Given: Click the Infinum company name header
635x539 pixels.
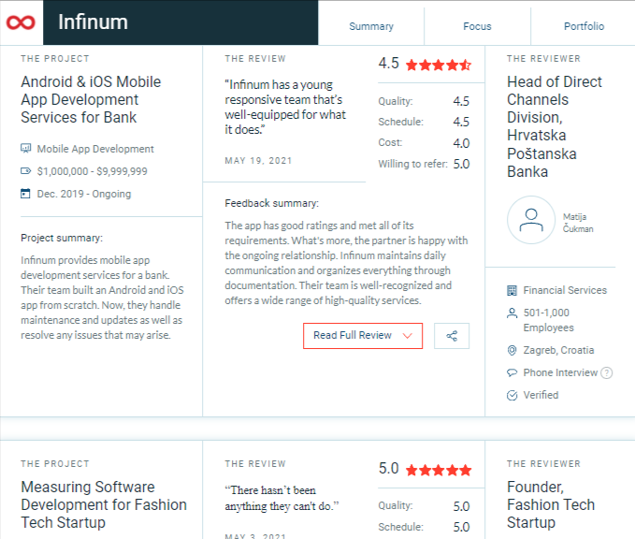Looking at the screenshot, I should click(93, 22).
